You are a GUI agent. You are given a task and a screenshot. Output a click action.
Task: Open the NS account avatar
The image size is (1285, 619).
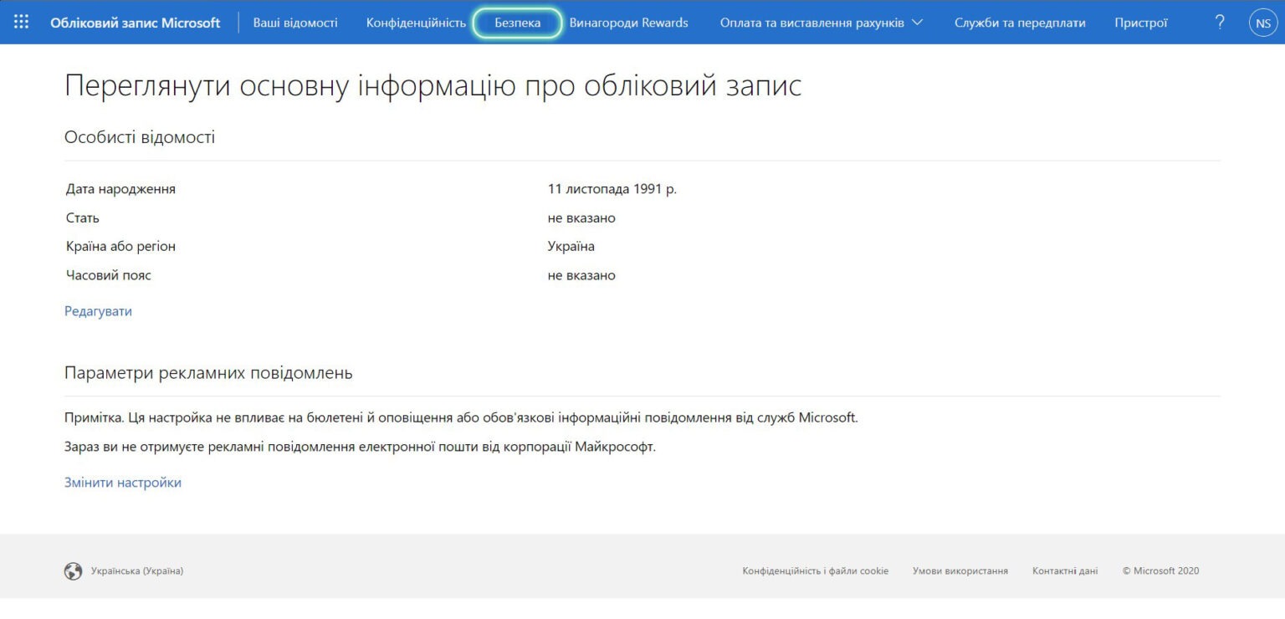pos(1262,23)
